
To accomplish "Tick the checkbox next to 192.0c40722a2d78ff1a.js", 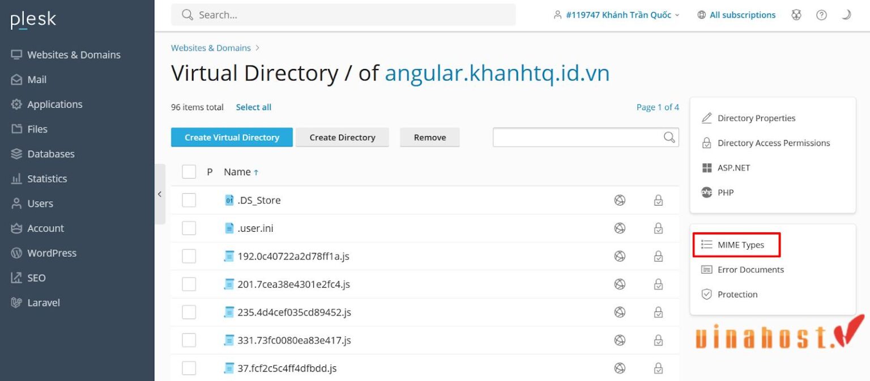I will (x=189, y=256).
